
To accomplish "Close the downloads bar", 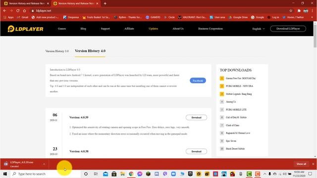I will coord(313,164).
